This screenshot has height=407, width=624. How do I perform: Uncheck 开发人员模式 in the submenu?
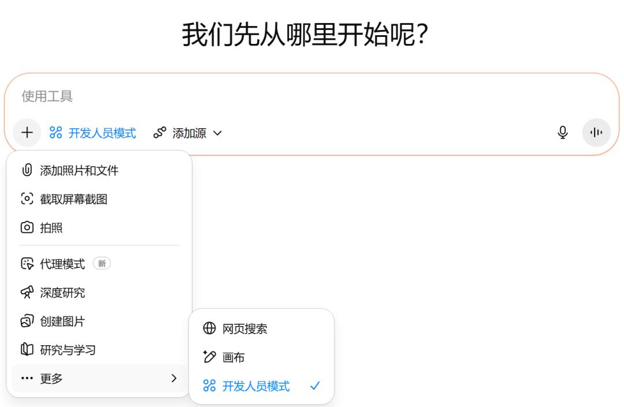click(255, 386)
